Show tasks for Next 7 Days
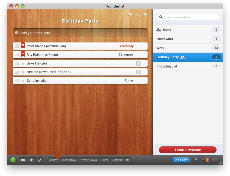This screenshot has height=176, width=230. click(89, 160)
